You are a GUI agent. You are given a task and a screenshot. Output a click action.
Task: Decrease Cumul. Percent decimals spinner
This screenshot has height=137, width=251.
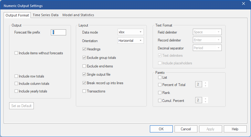click(x=205, y=102)
